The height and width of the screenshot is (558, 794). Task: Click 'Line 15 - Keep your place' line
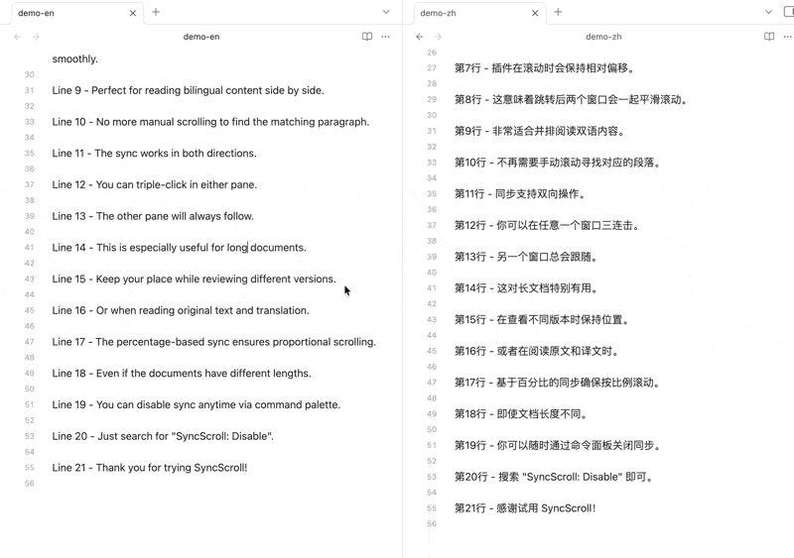coord(194,279)
